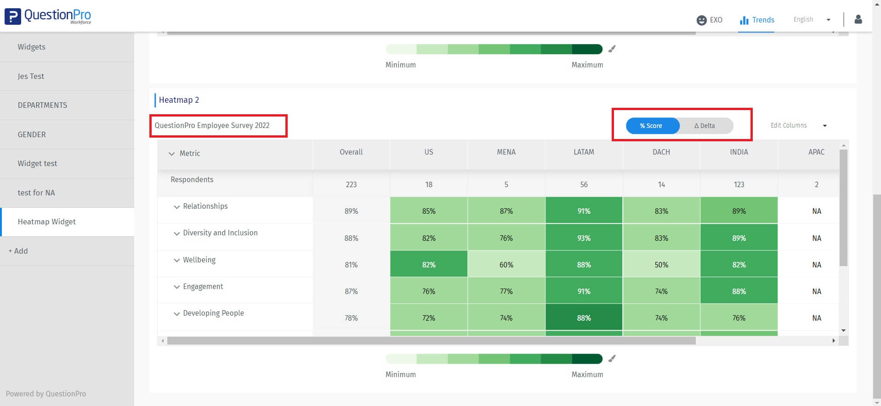Switch heatmap to % Score view
Screen dimensions: 881x406
tap(652, 126)
